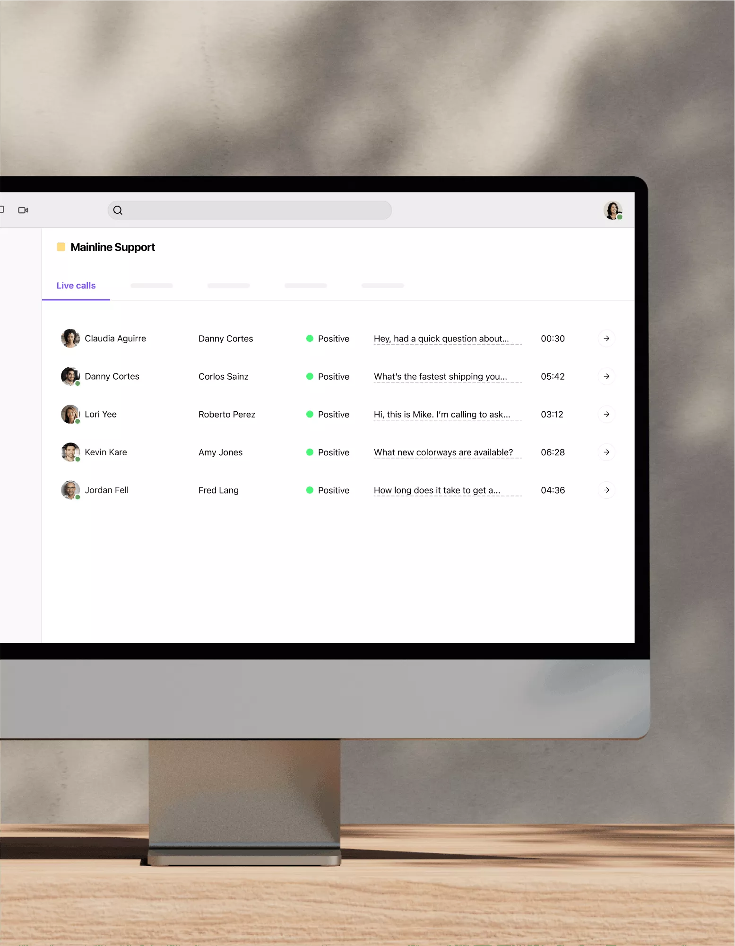Click Positive sentiment in Lori Yee row
The width and height of the screenshot is (735, 946).
pyautogui.click(x=328, y=414)
